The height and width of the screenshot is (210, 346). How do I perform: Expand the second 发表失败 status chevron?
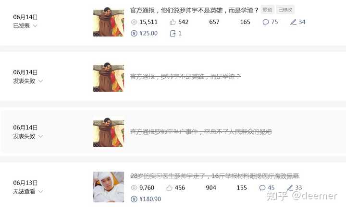(x=40, y=137)
